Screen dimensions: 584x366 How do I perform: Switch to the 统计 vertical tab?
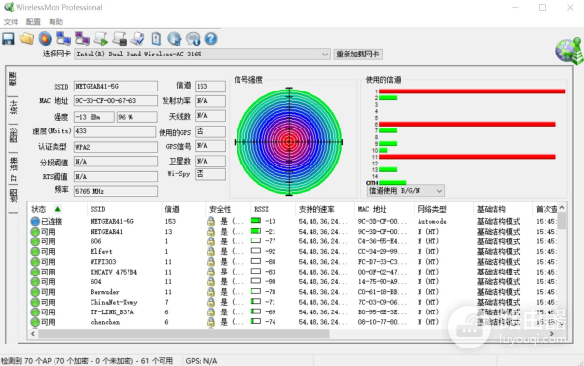[x=13, y=107]
